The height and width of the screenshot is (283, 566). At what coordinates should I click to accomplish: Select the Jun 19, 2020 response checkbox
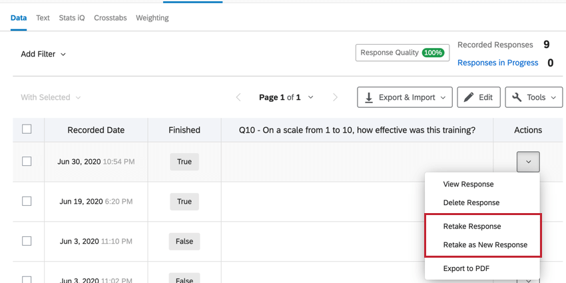(x=27, y=201)
